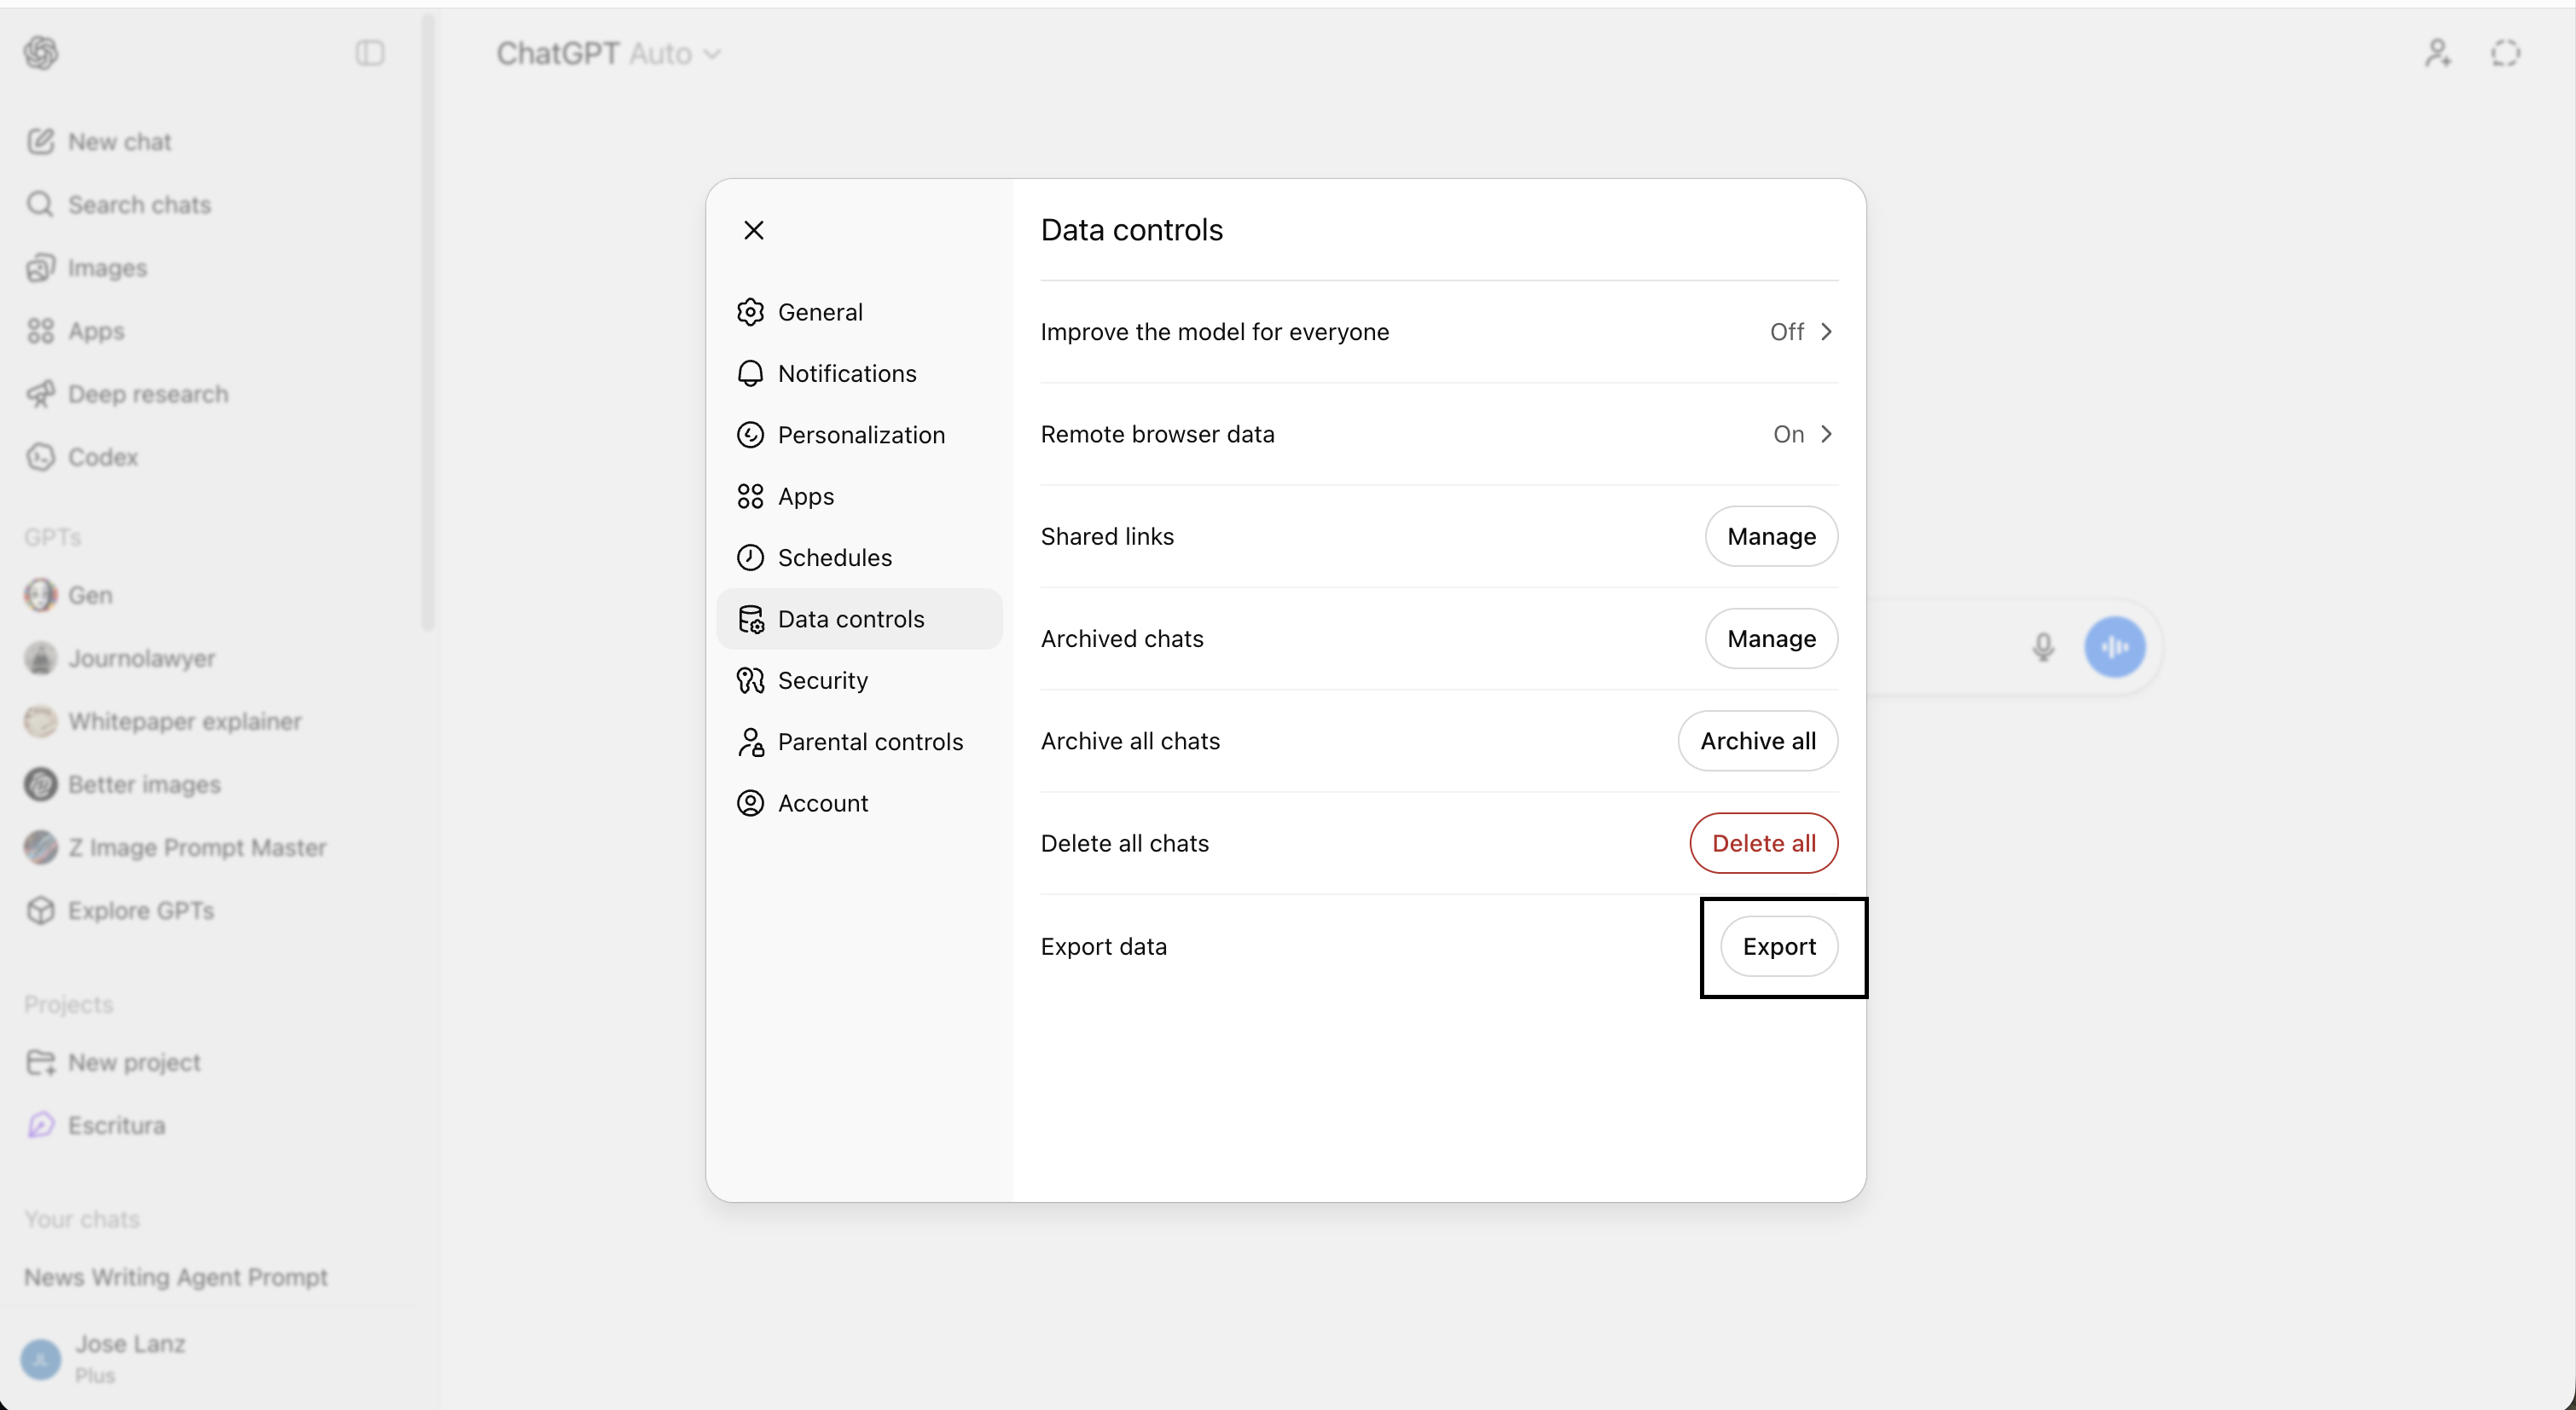This screenshot has width=2576, height=1410.
Task: Click the Export data button
Action: [1778, 945]
